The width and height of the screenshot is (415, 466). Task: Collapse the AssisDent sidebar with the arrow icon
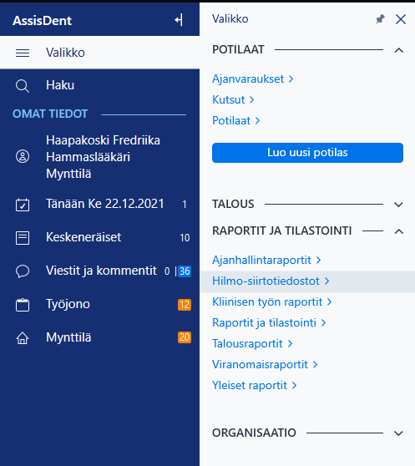click(179, 20)
